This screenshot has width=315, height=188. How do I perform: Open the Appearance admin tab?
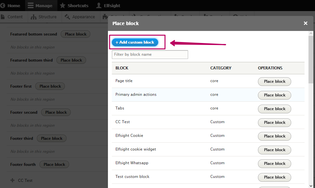tap(80, 17)
